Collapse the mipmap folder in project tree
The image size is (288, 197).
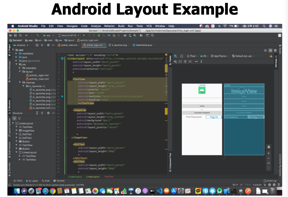pyautogui.click(x=20, y=83)
